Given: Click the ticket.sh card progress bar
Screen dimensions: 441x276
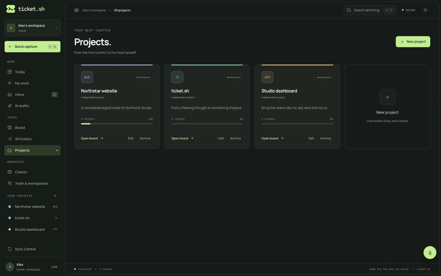Looking at the screenshot, I should [x=207, y=124].
